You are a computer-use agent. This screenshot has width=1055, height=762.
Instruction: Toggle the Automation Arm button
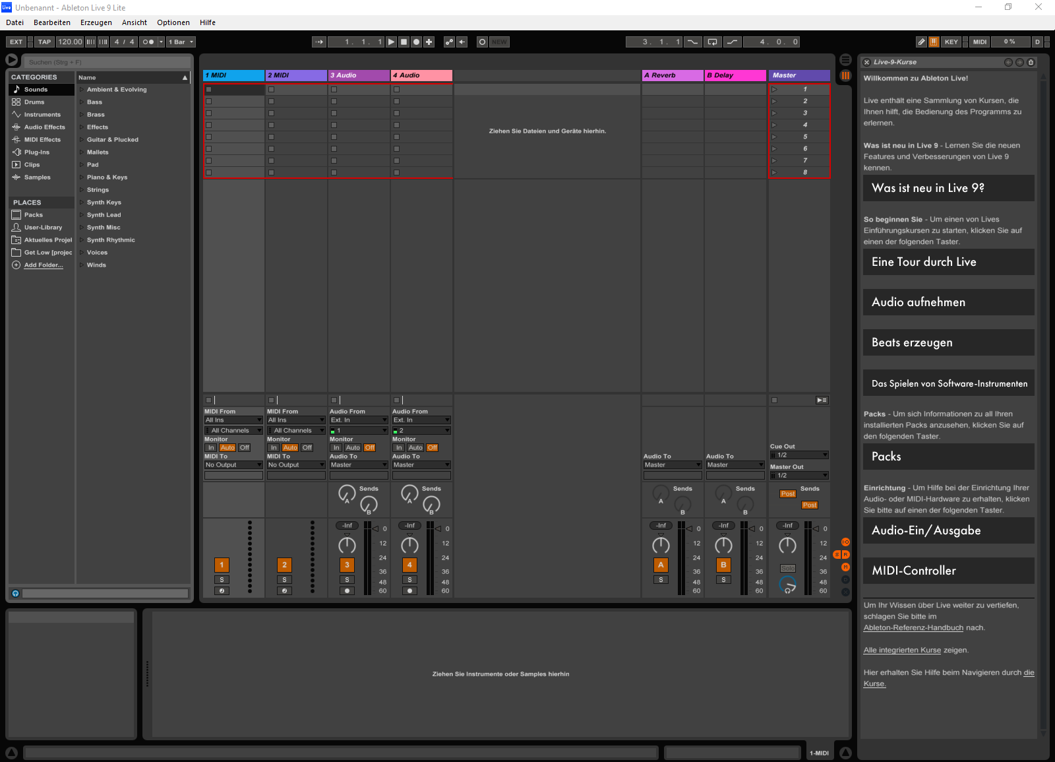coord(449,42)
